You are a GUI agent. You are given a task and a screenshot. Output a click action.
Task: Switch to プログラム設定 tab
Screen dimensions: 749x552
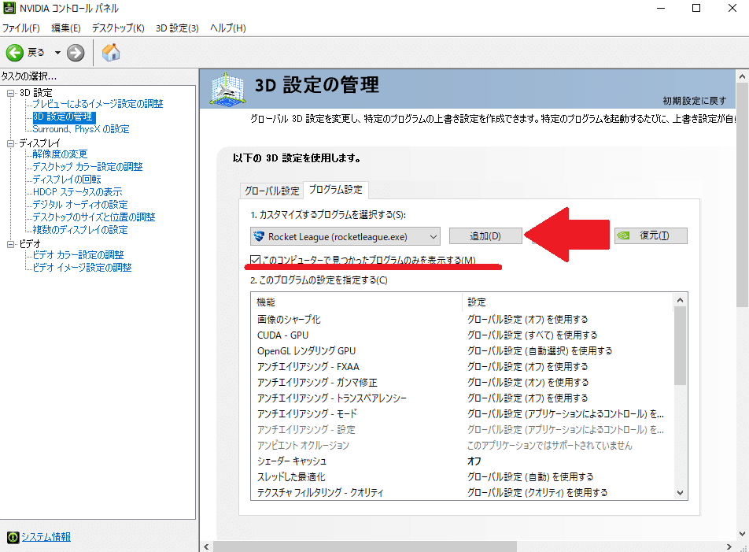(335, 190)
